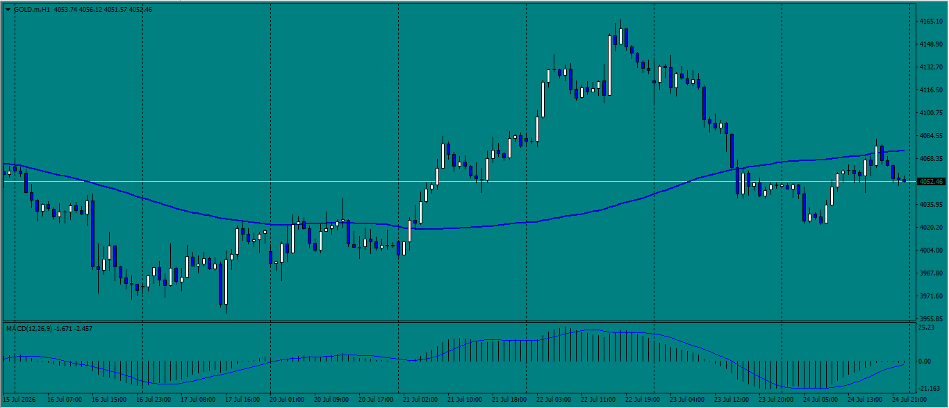
Task: Pick the 4116.50 price scale label
Action: click(930, 90)
